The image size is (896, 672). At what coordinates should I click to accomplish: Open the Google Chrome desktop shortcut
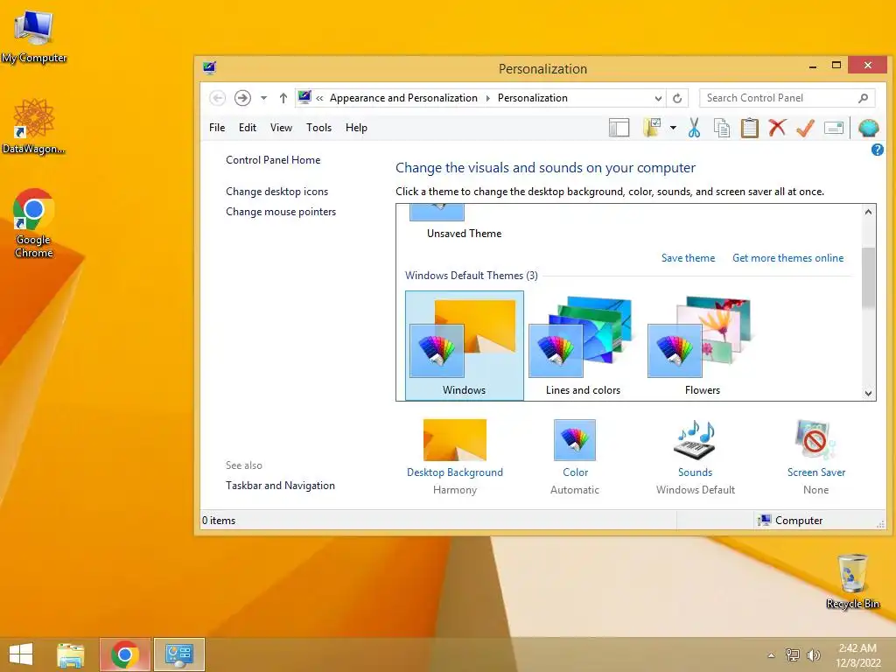34,223
